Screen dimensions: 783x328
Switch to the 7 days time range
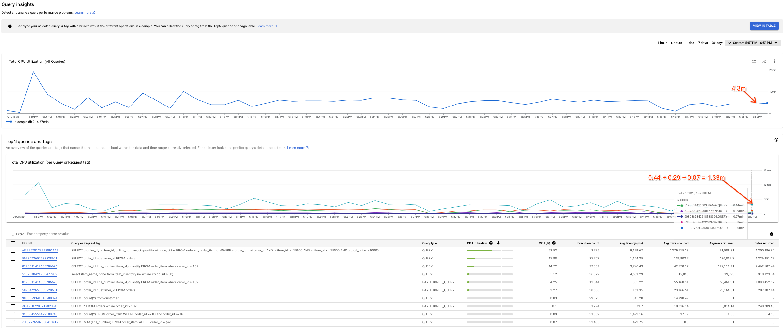tap(703, 43)
